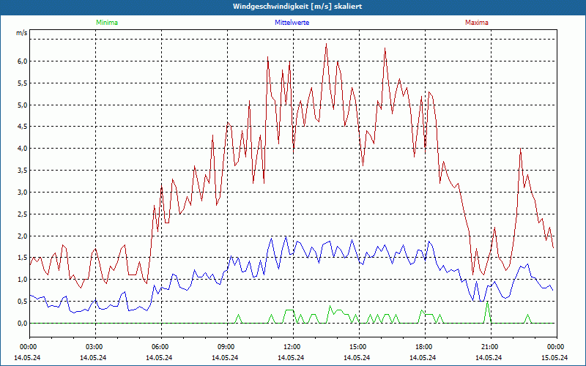The height and width of the screenshot is (366, 586).
Task: Click the 4,5 y-axis value
Action: [23, 127]
